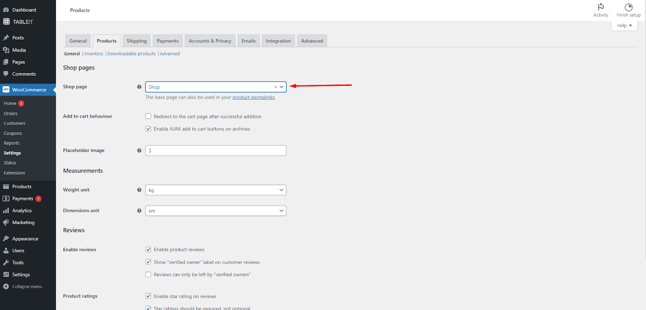Go to the Inventory subsection link

point(94,54)
